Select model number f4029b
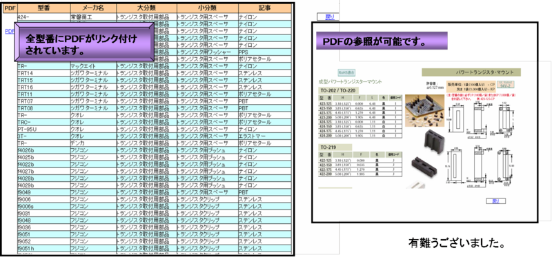The width and height of the screenshot is (552, 257). [x=43, y=185]
